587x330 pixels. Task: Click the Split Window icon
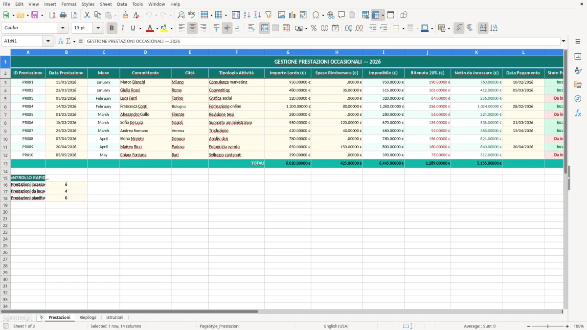click(x=390, y=15)
